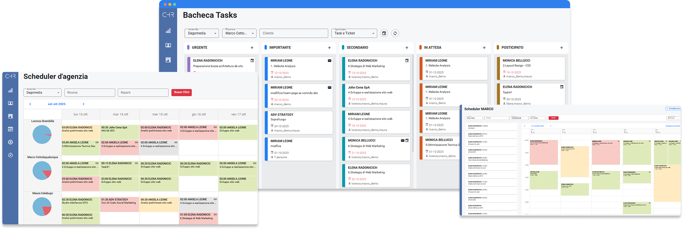The width and height of the screenshot is (683, 229).
Task: Add a task to IN ATTESA column
Action: point(484,48)
